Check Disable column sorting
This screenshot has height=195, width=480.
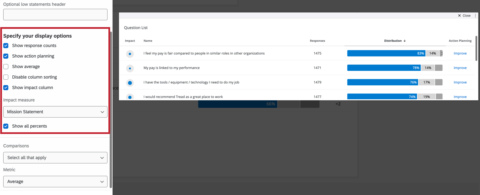click(6, 77)
